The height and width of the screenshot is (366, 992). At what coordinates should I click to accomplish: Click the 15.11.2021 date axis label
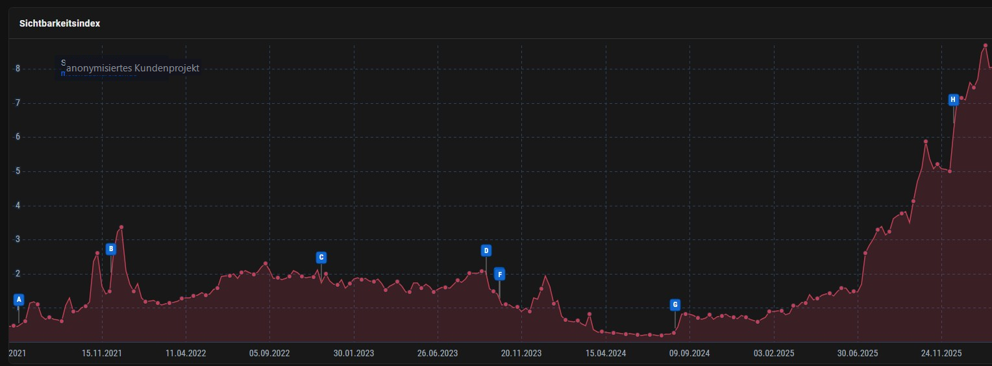(x=102, y=354)
